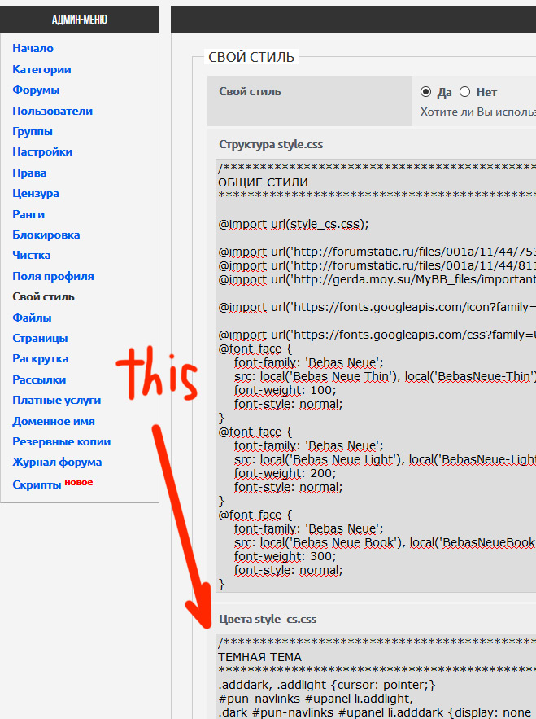Go to Ранги section
Viewport: 536px width, 719px height.
click(x=28, y=214)
